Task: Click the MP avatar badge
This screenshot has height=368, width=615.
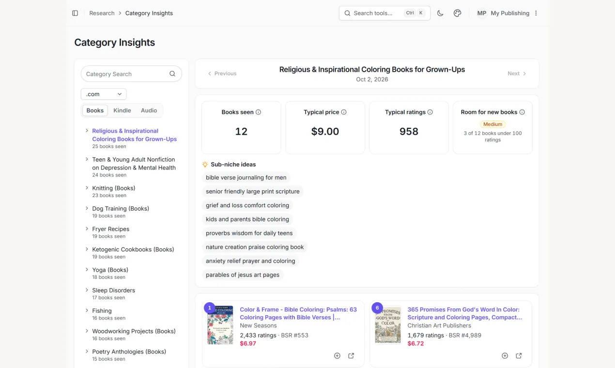Action: coord(481,13)
